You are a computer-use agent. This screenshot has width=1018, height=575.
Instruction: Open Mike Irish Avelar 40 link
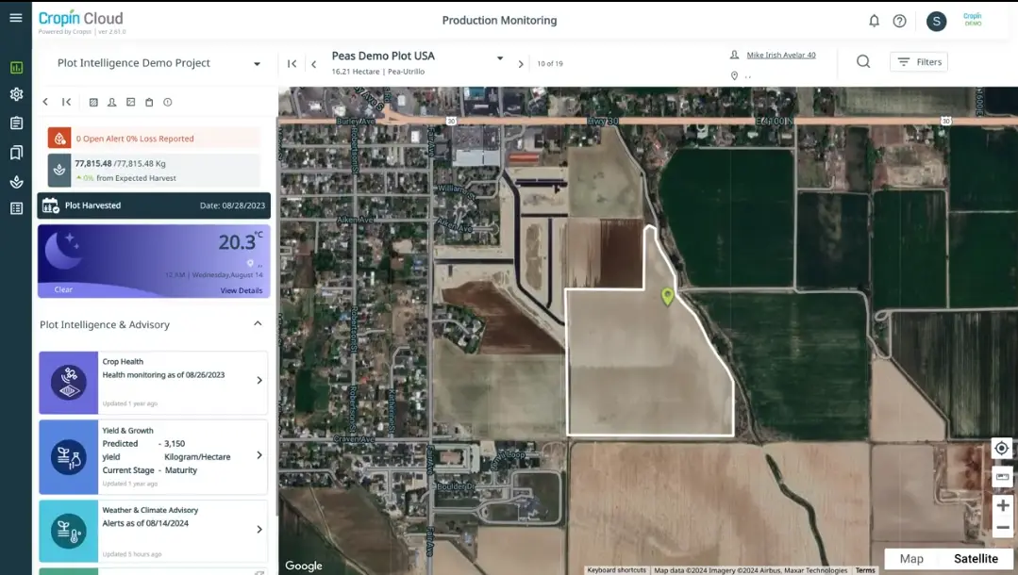click(x=780, y=56)
